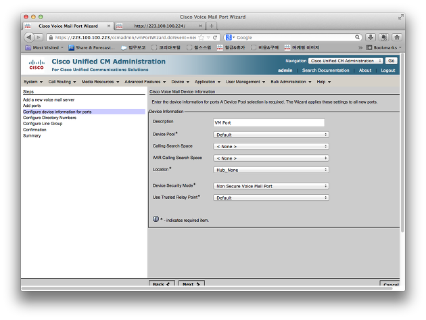This screenshot has height=320, width=426.
Task: Click the Search Documentation link
Action: (x=325, y=70)
